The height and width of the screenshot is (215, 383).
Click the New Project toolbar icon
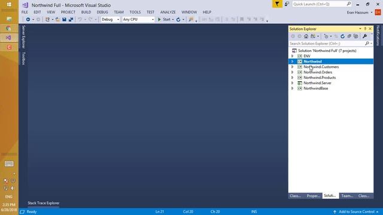coord(47,20)
